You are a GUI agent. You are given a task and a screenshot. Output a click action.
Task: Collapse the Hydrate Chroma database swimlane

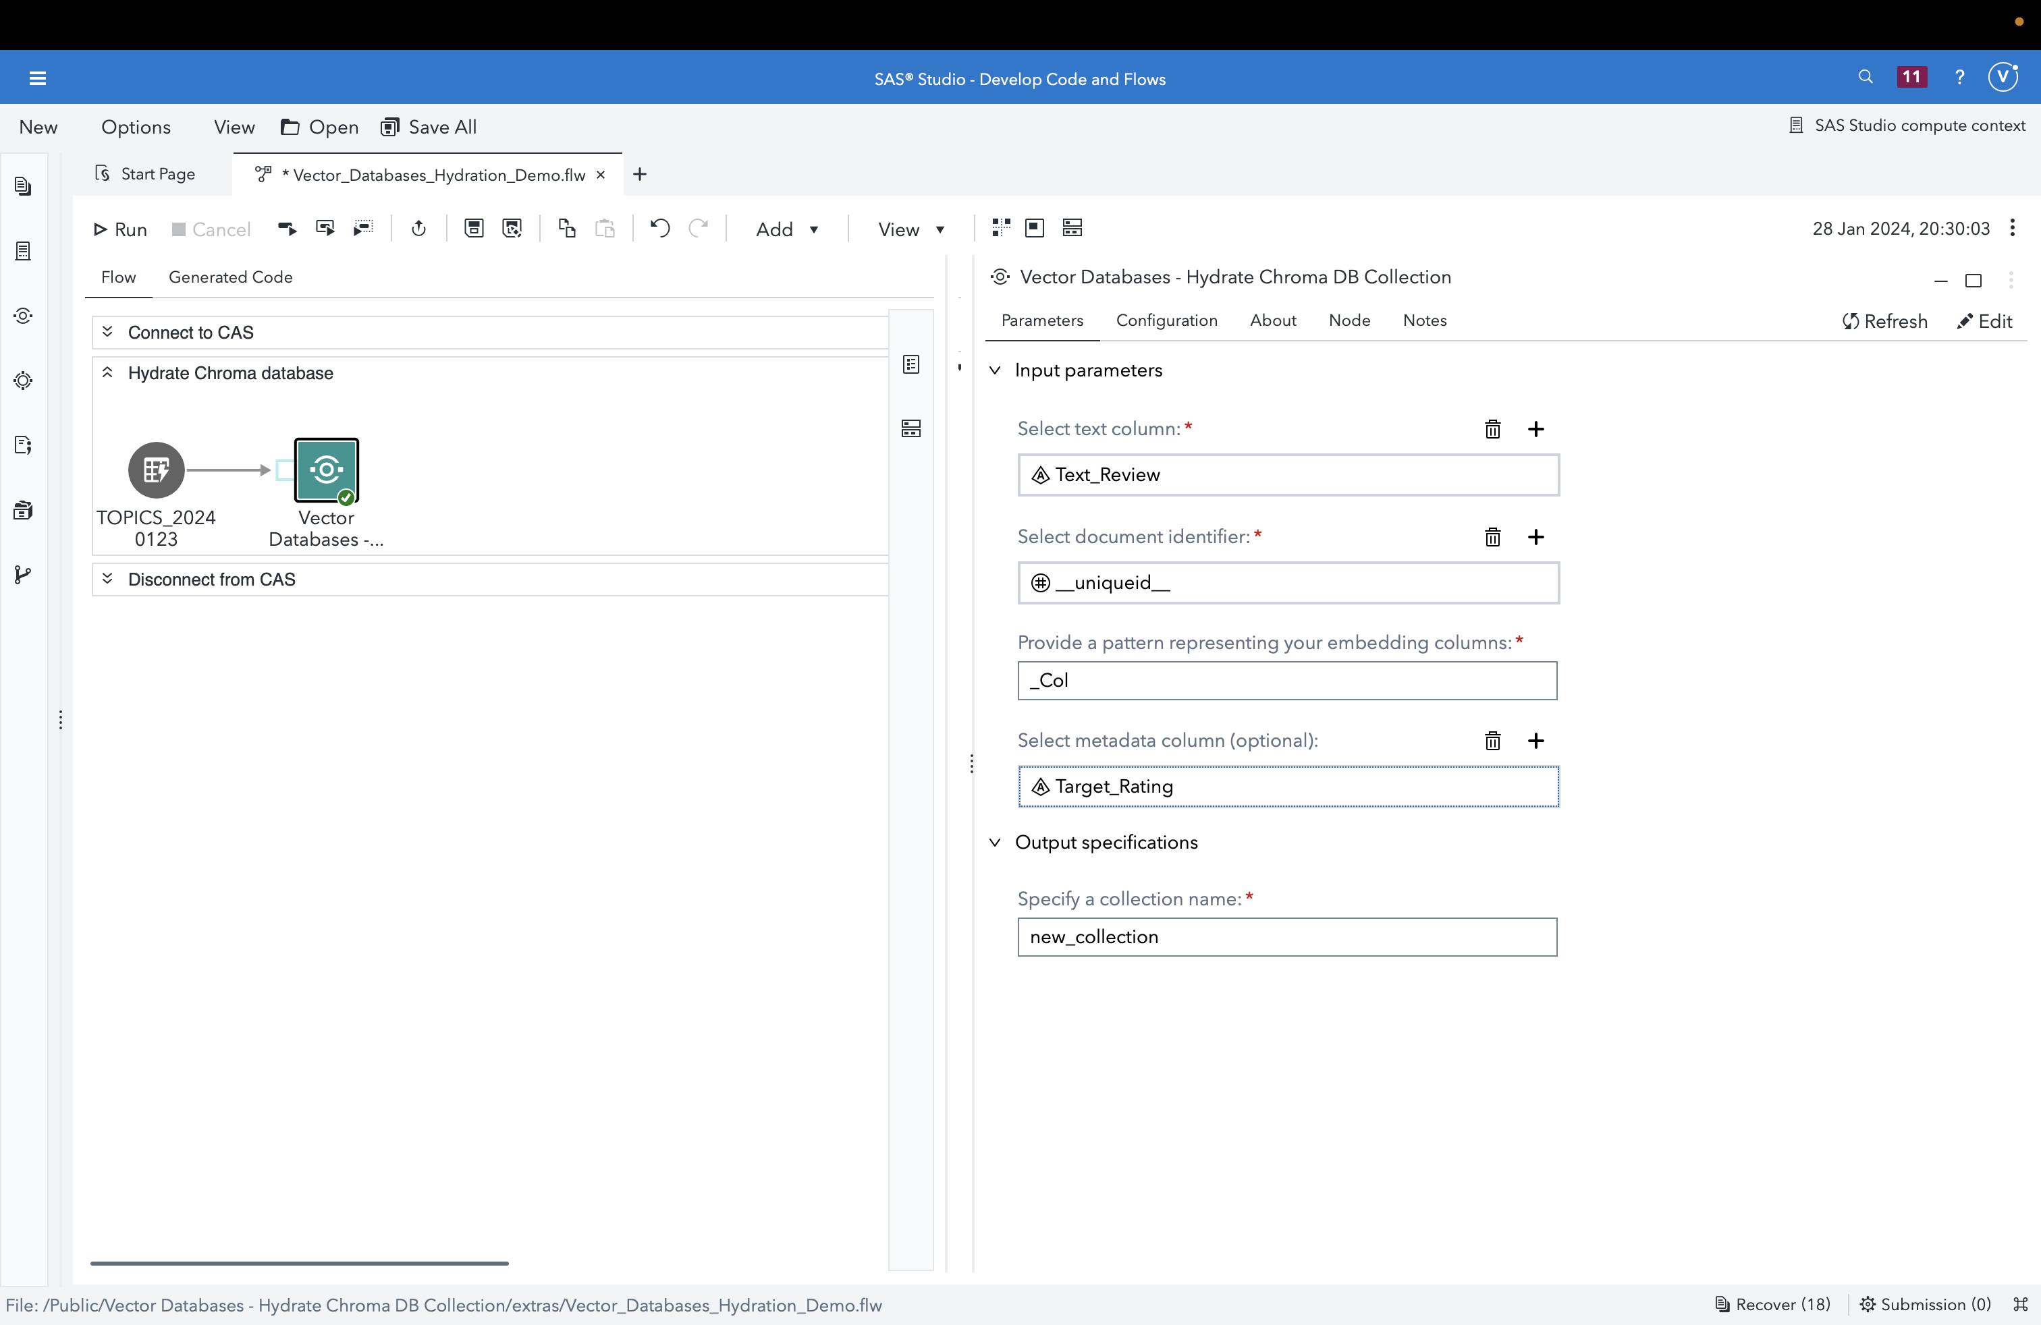tap(107, 372)
